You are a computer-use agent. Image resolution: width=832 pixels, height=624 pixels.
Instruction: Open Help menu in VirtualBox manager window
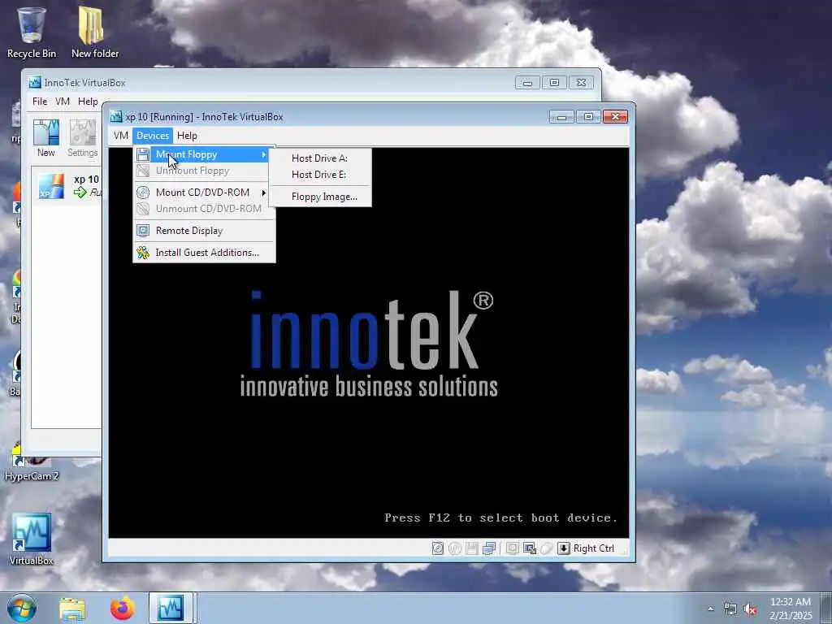(88, 102)
